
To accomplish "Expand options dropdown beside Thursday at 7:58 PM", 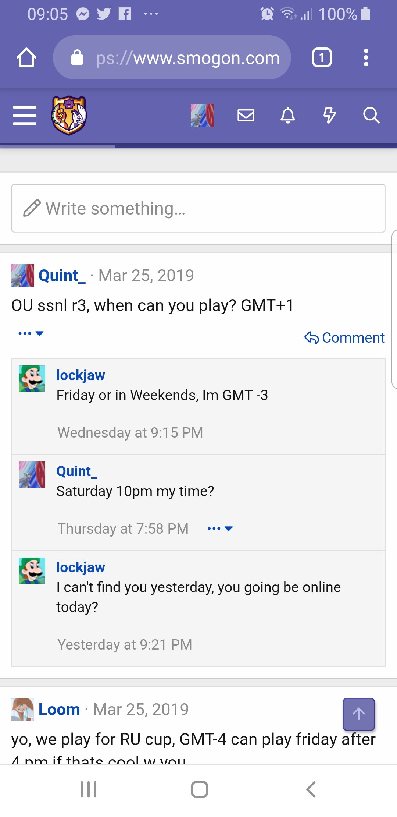I will tap(220, 528).
